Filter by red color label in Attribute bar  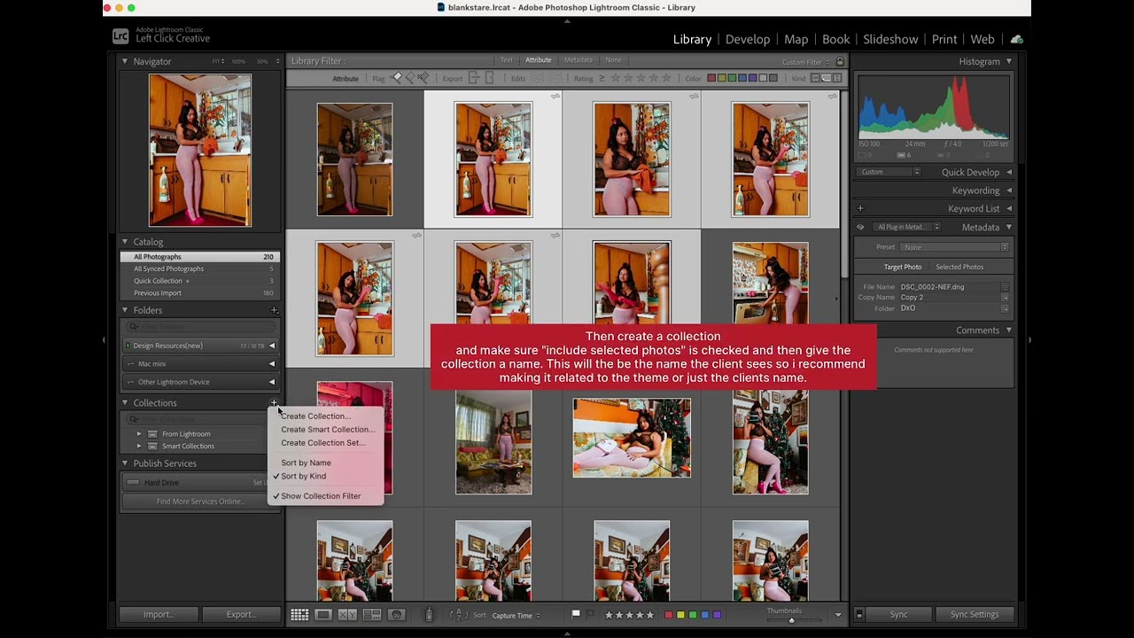[x=711, y=78]
